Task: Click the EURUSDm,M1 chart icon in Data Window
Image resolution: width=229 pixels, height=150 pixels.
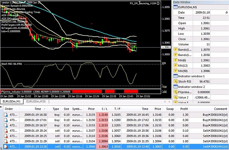Action: (x=176, y=7)
